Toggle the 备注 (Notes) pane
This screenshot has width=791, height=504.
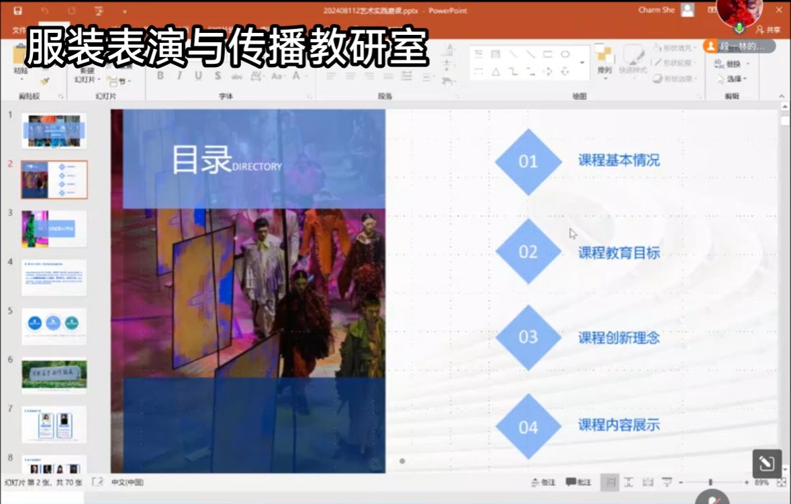pos(543,483)
